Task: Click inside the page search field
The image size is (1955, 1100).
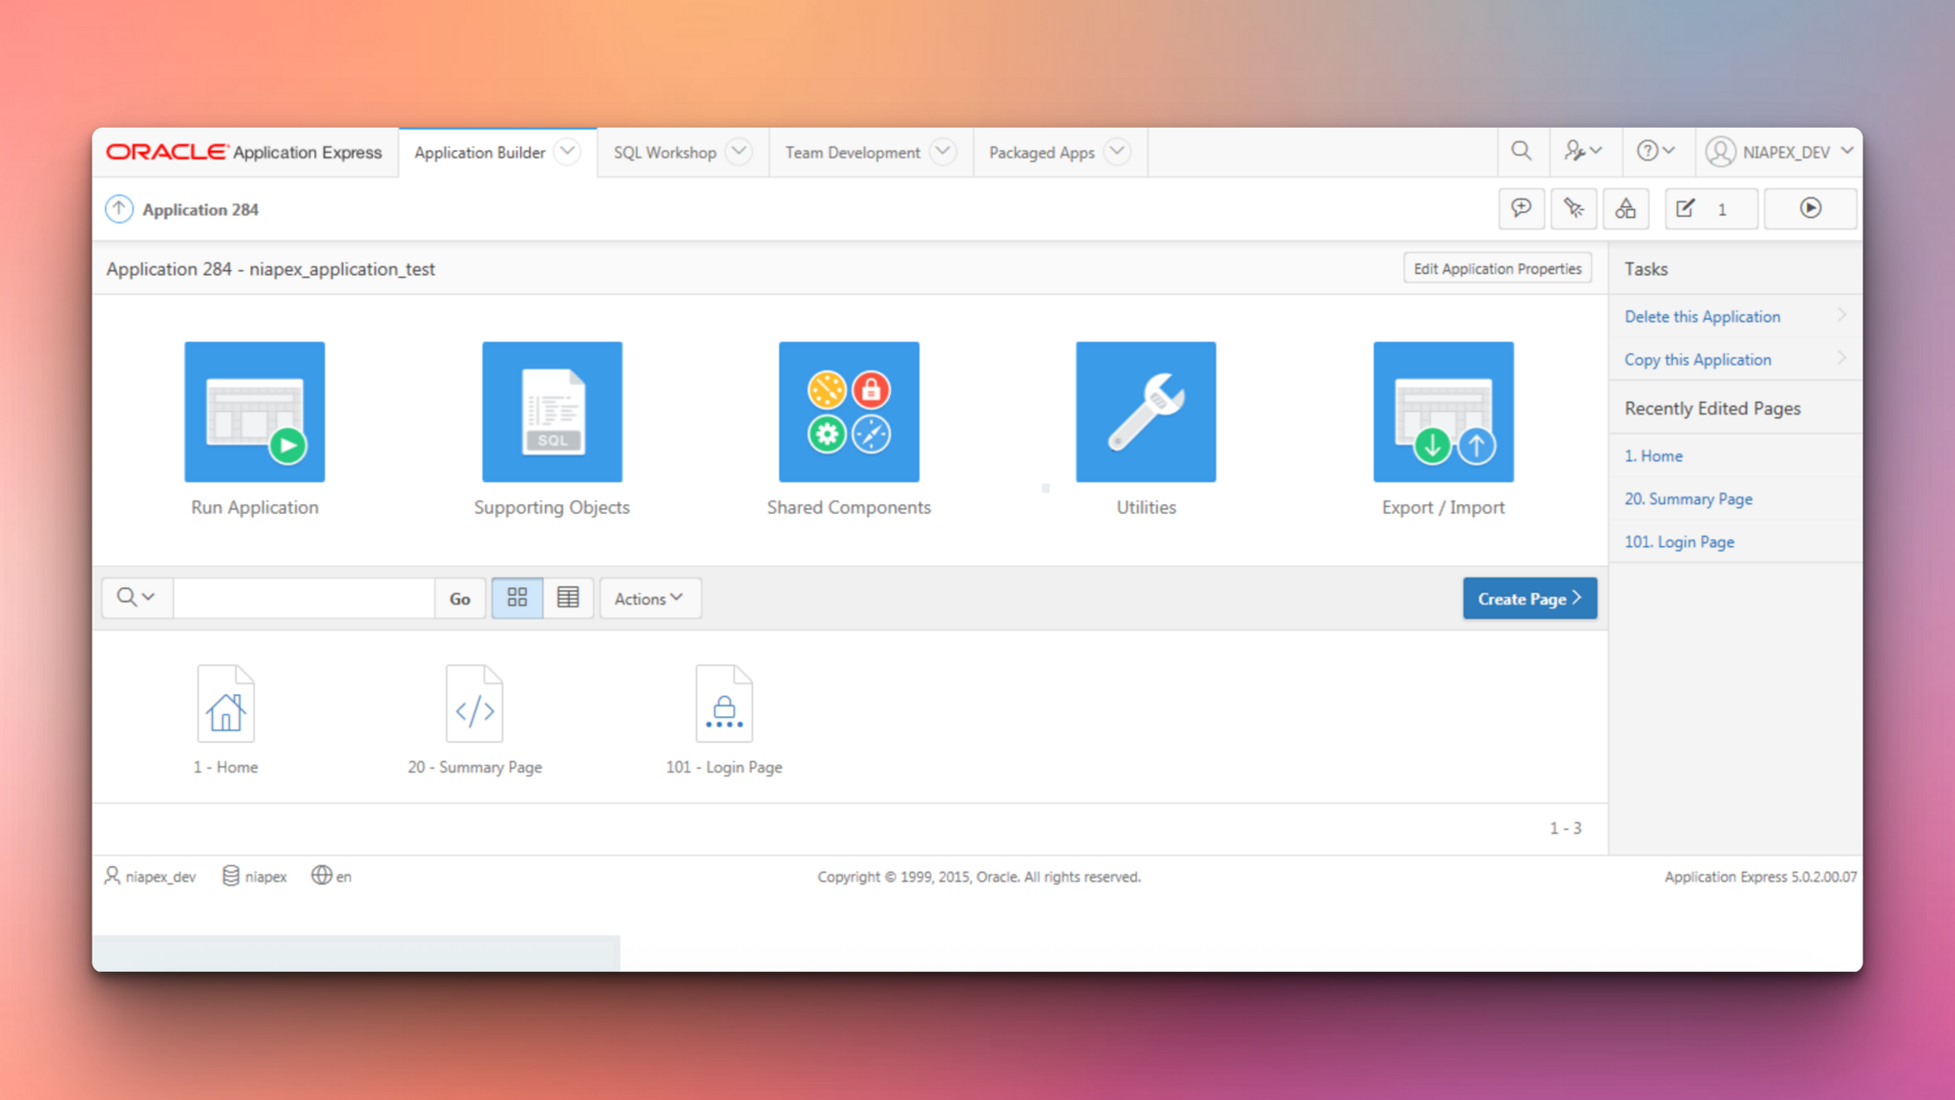Action: pyautogui.click(x=304, y=598)
